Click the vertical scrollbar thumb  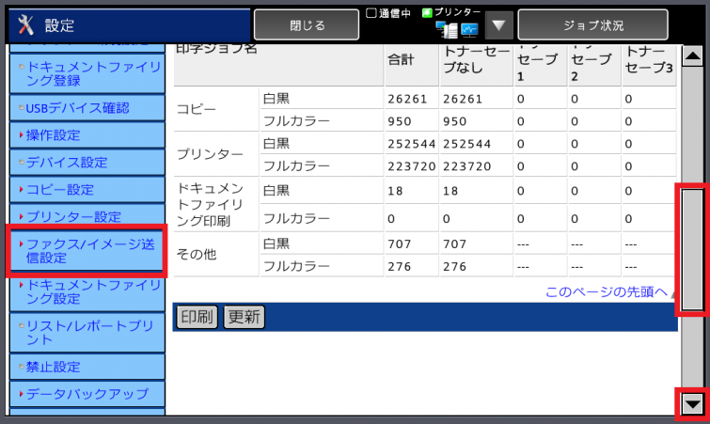click(x=693, y=249)
